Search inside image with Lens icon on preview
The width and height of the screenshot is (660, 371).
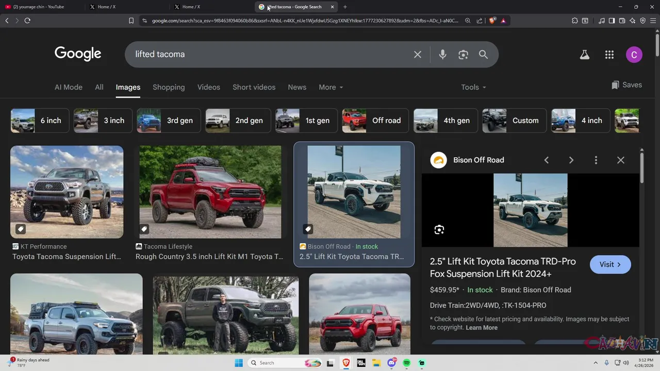click(439, 230)
